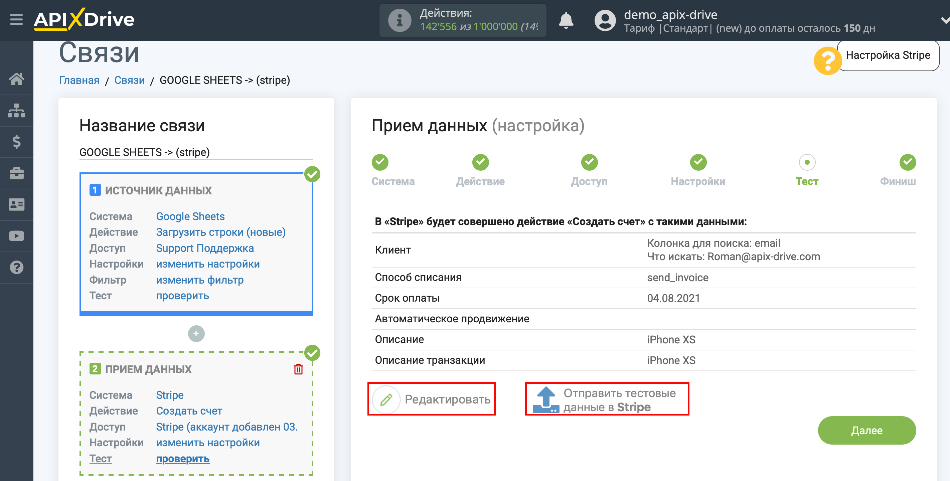Click the 04.08.2021 date value
The width and height of the screenshot is (950, 481).
click(673, 298)
